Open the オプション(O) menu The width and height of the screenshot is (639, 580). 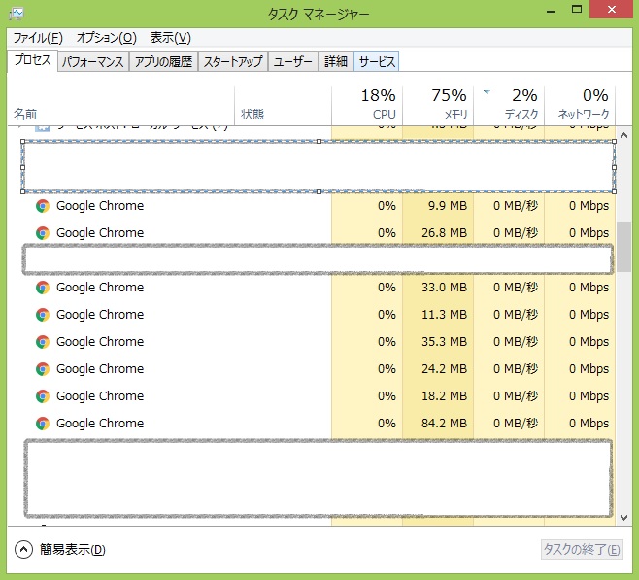point(107,38)
